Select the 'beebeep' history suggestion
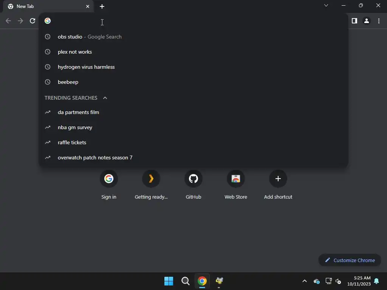Viewport: 387px width, 290px height. click(x=193, y=82)
